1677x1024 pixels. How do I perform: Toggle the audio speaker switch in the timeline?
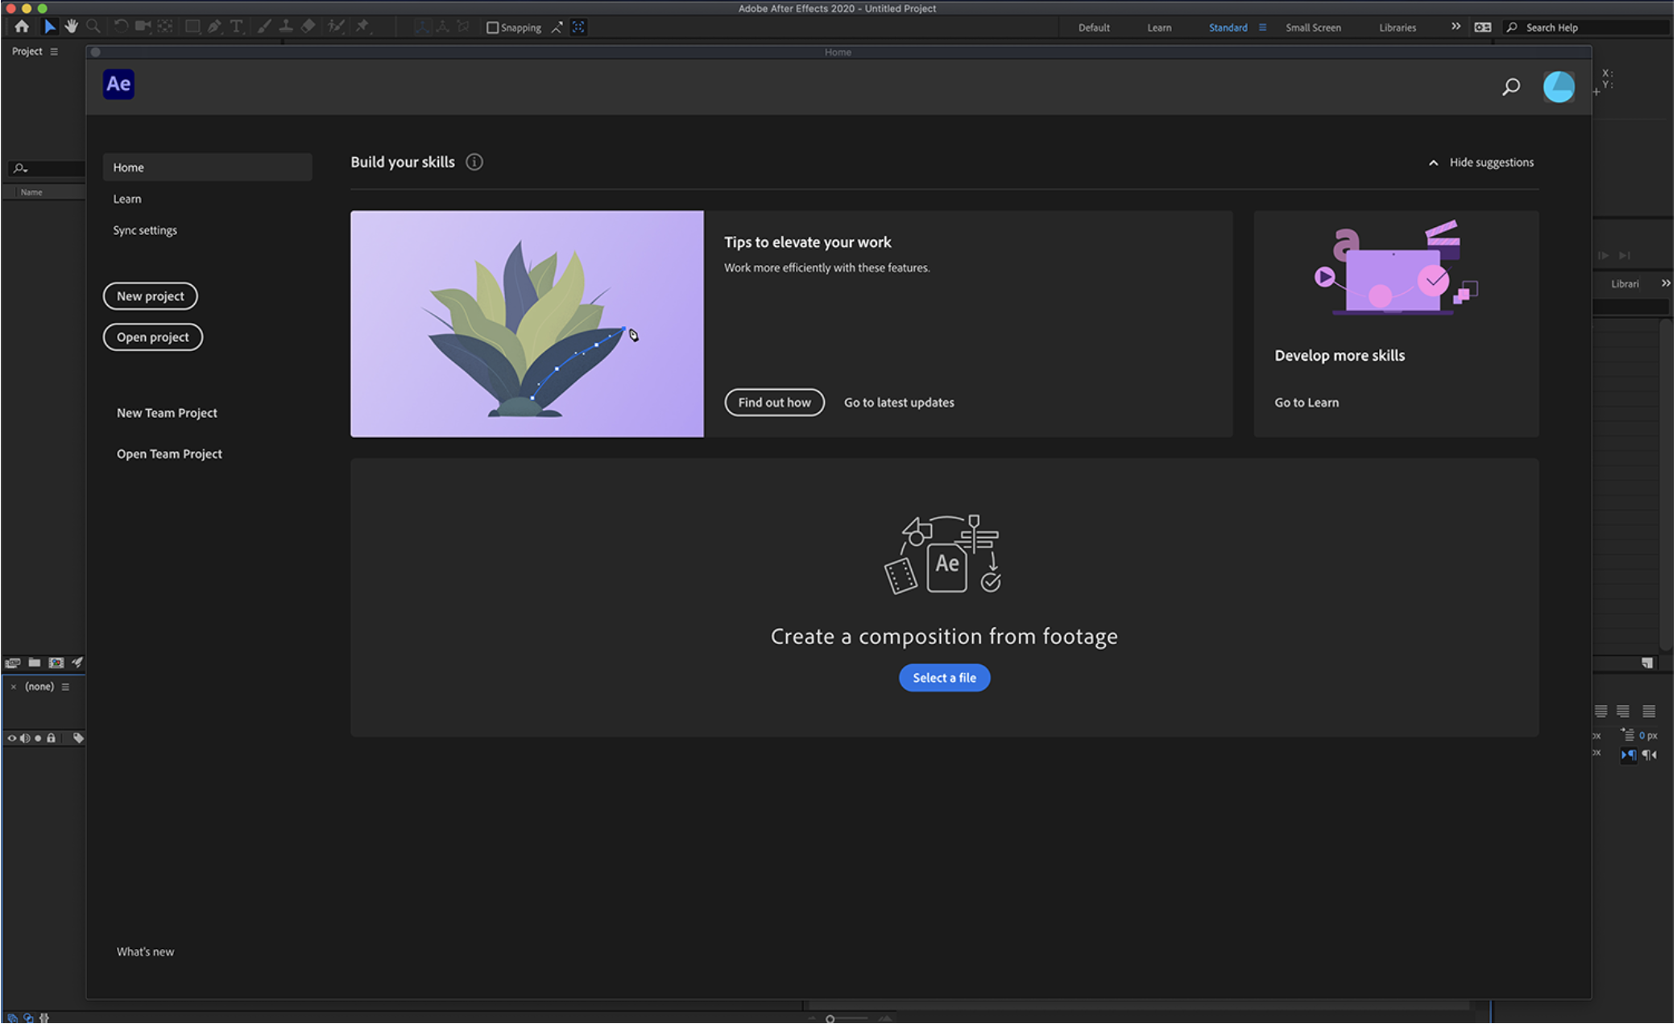(25, 738)
